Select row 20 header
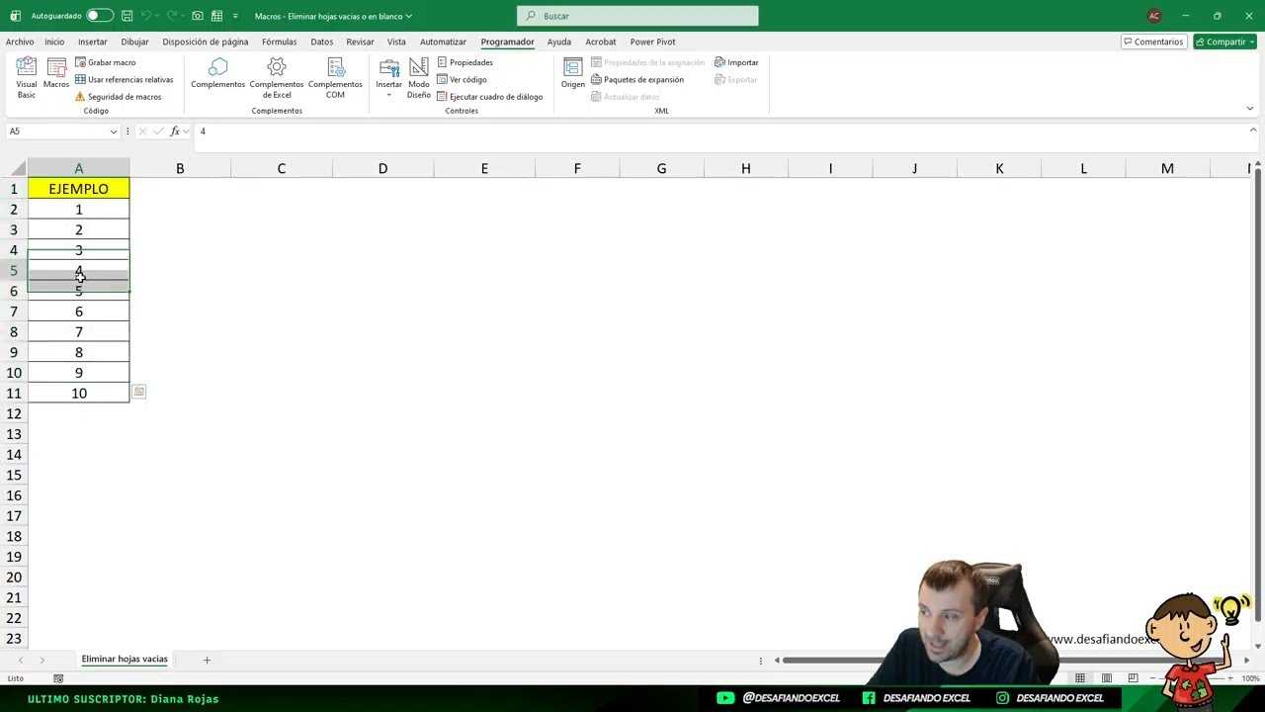 (14, 578)
